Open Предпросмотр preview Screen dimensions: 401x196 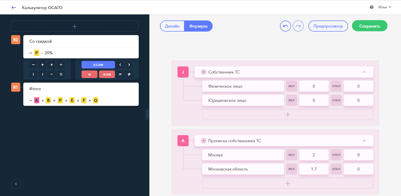pyautogui.click(x=328, y=26)
